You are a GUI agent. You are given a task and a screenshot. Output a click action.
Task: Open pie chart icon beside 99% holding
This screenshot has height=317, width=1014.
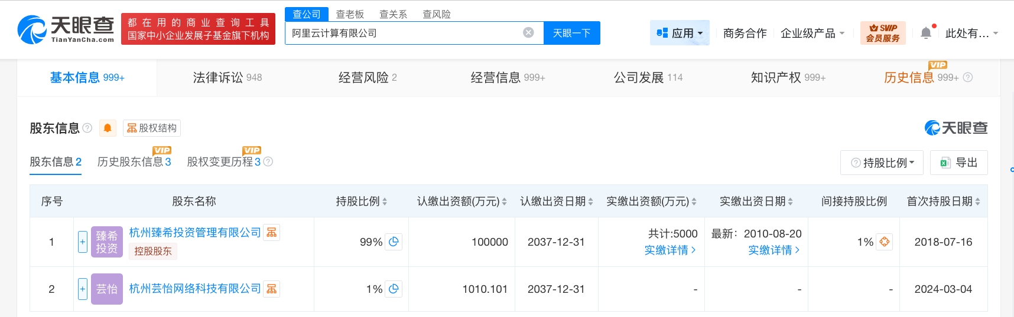point(394,242)
